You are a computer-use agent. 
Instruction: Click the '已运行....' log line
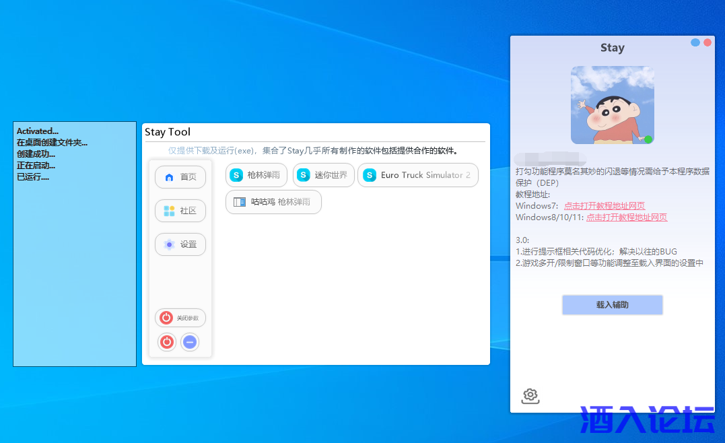[x=33, y=177]
